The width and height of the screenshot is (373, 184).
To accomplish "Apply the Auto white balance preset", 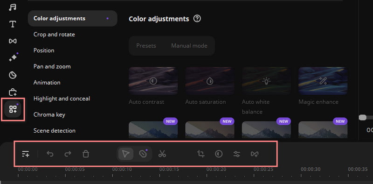I will [x=266, y=81].
